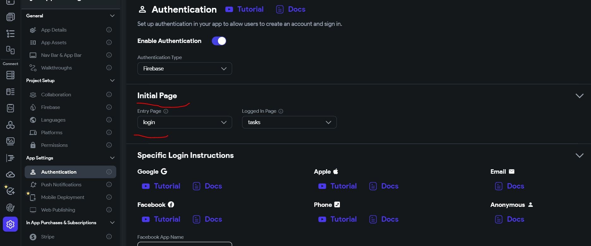
Task: Open the Entry Page login dropdown
Action: [x=184, y=122]
